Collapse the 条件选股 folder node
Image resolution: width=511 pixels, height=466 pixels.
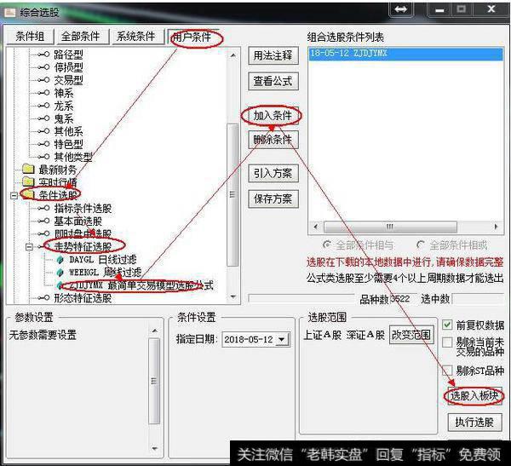click(14, 195)
